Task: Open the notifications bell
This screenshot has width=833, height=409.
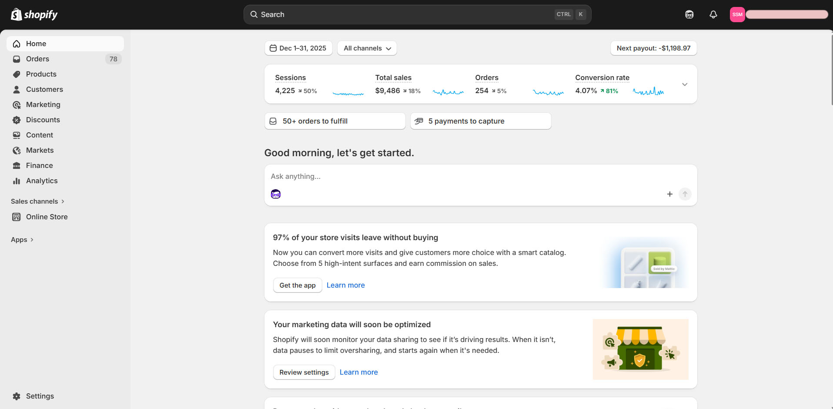Action: coord(713,14)
